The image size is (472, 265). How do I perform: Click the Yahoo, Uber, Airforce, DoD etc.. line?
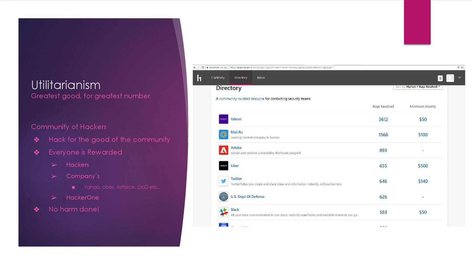click(x=122, y=187)
